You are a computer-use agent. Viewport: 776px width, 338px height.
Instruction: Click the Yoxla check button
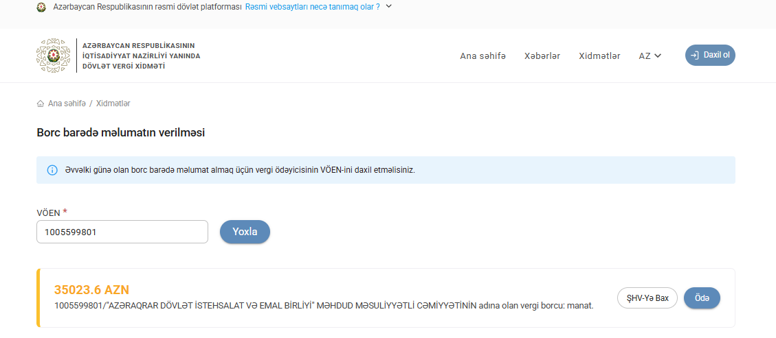(x=245, y=232)
